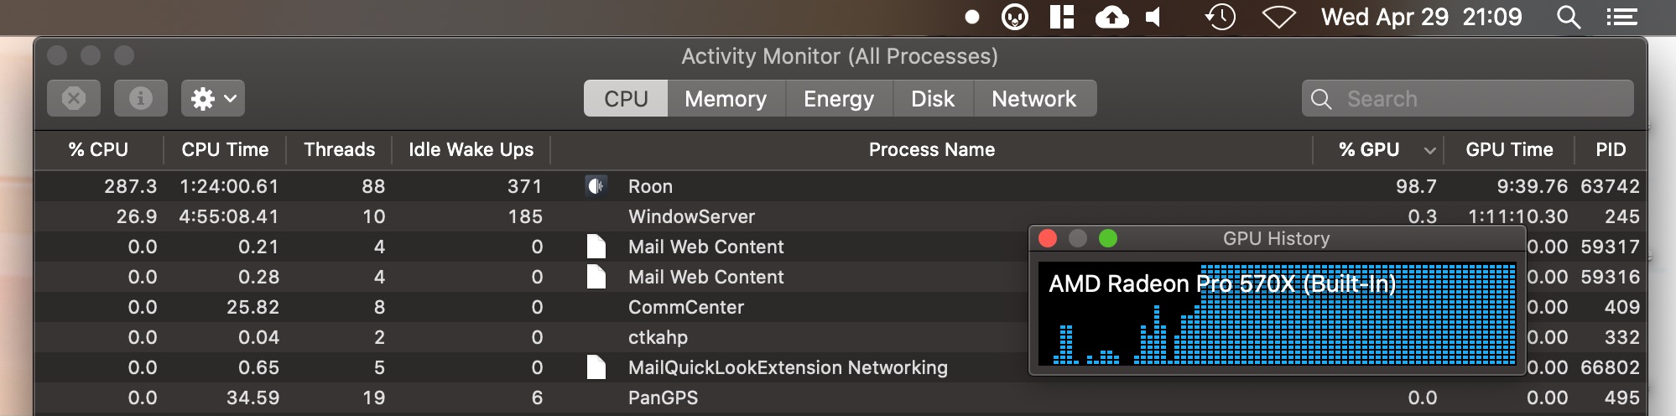Open the gear action dropdown menu

coord(213,99)
